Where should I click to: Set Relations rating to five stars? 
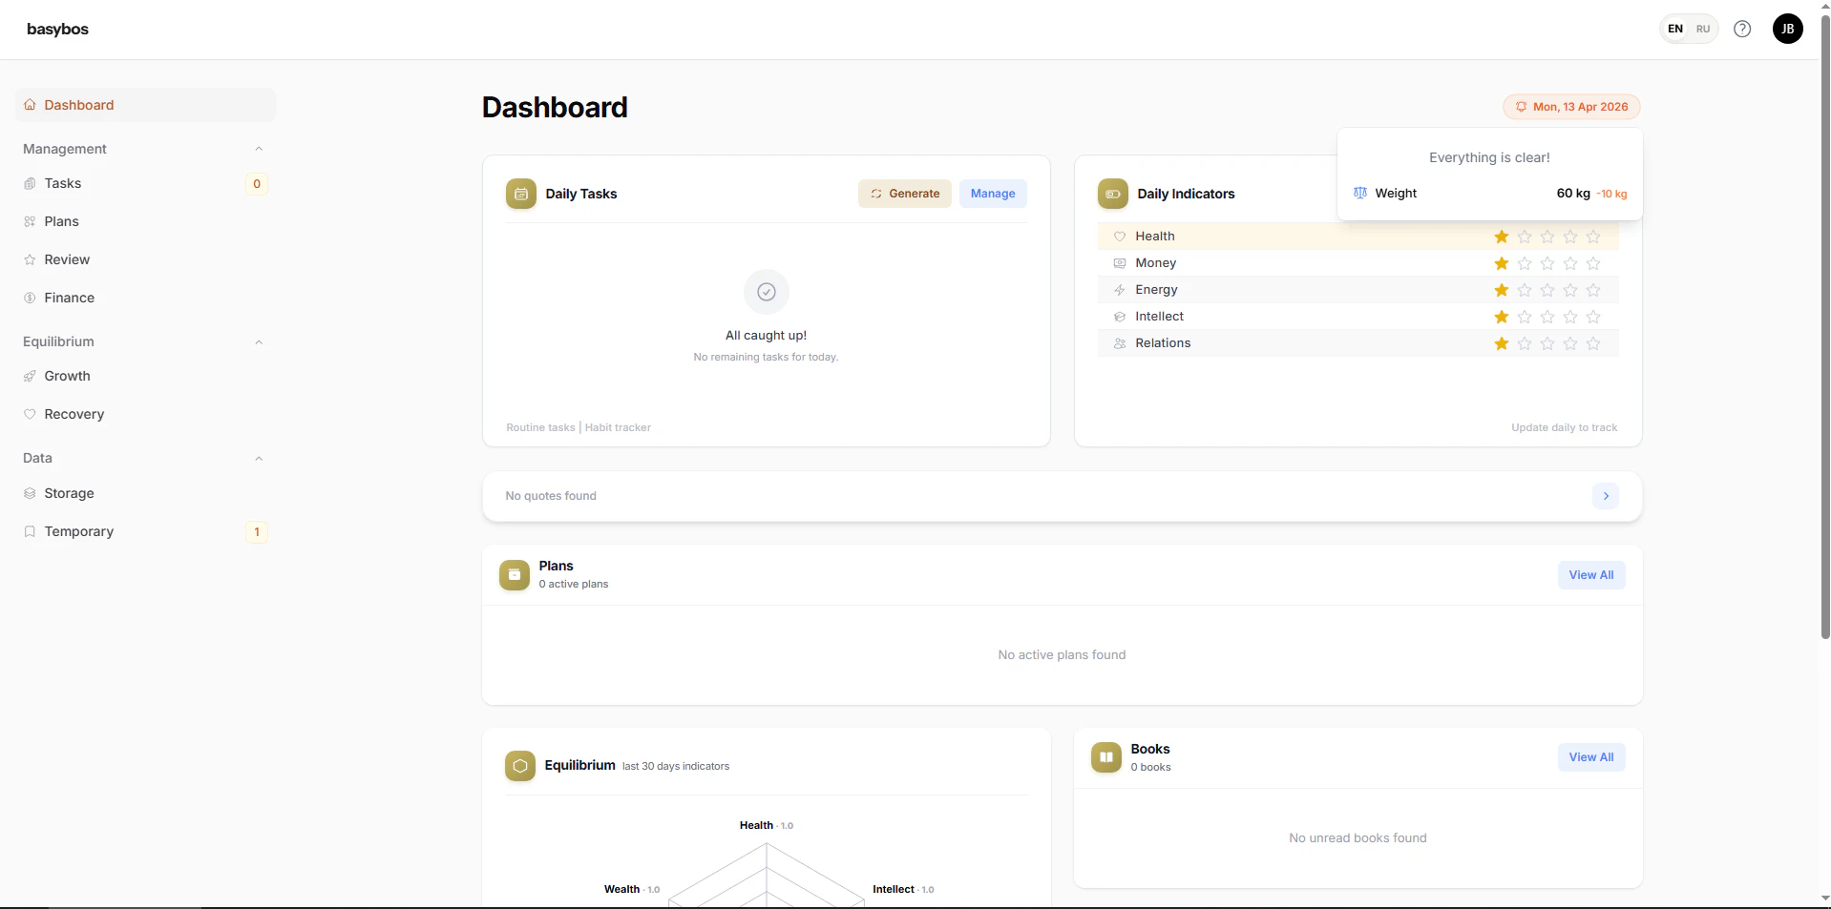pyautogui.click(x=1593, y=343)
